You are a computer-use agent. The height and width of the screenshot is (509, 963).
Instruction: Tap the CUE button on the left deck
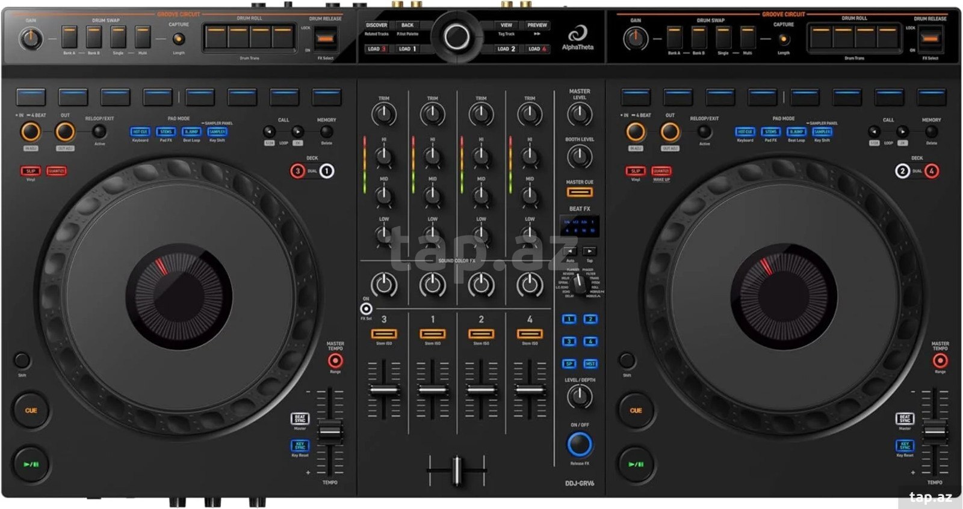point(31,410)
